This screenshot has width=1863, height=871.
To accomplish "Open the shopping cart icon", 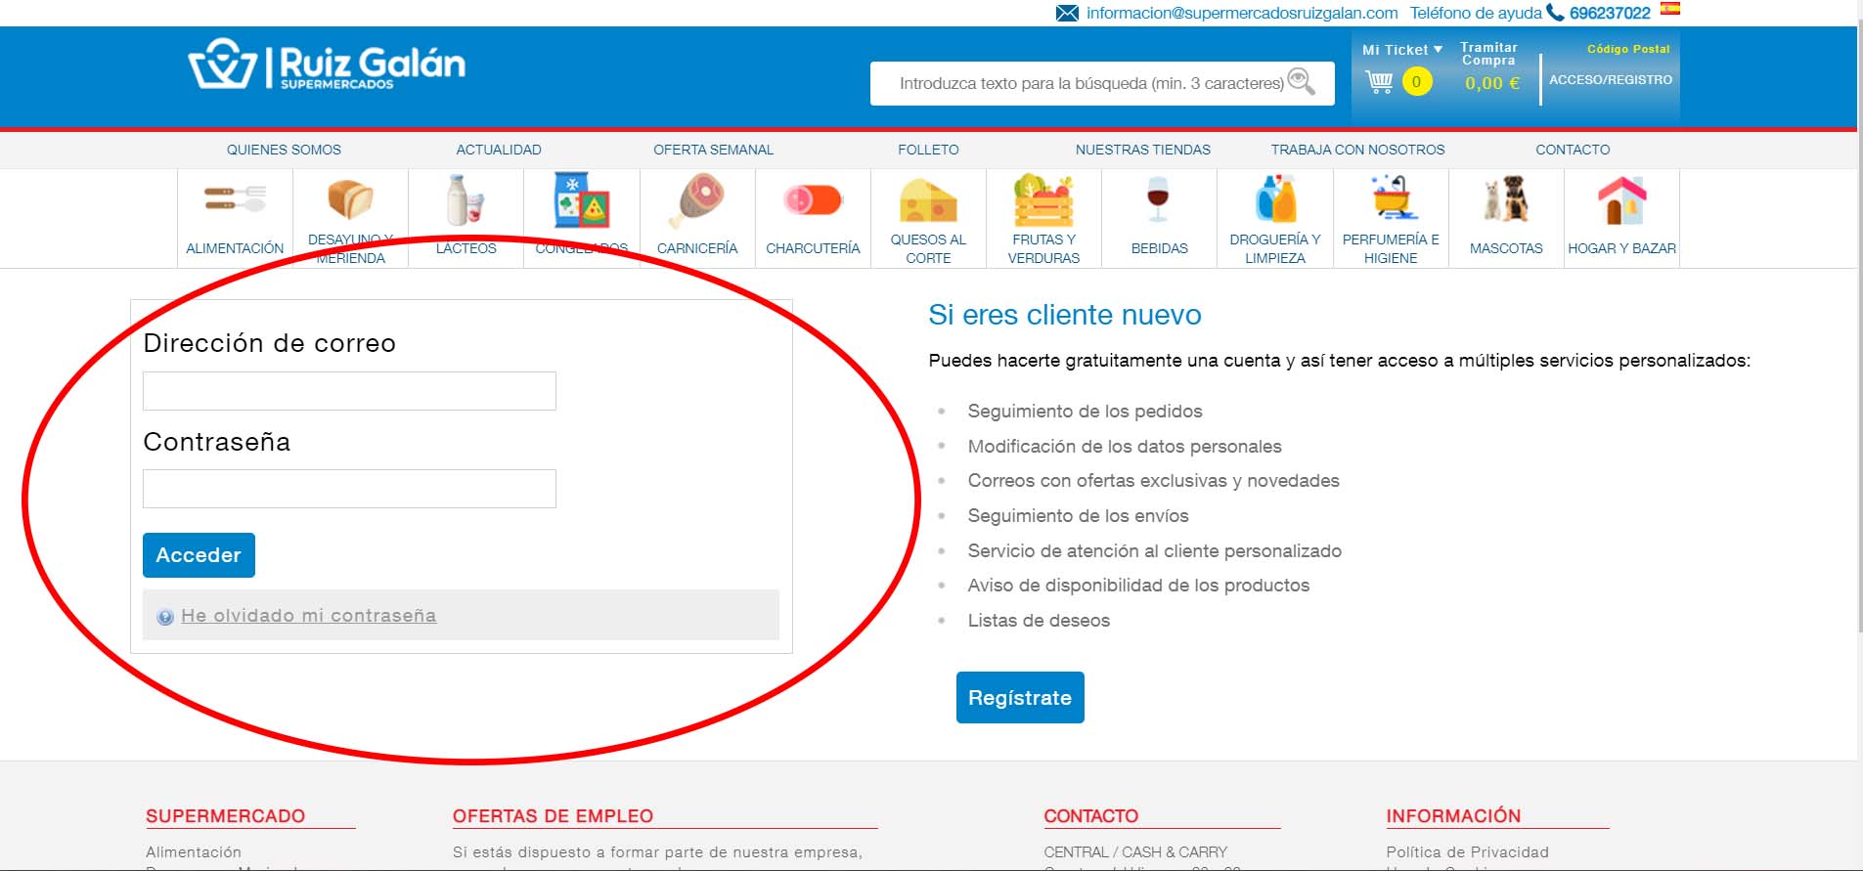I will (x=1379, y=82).
